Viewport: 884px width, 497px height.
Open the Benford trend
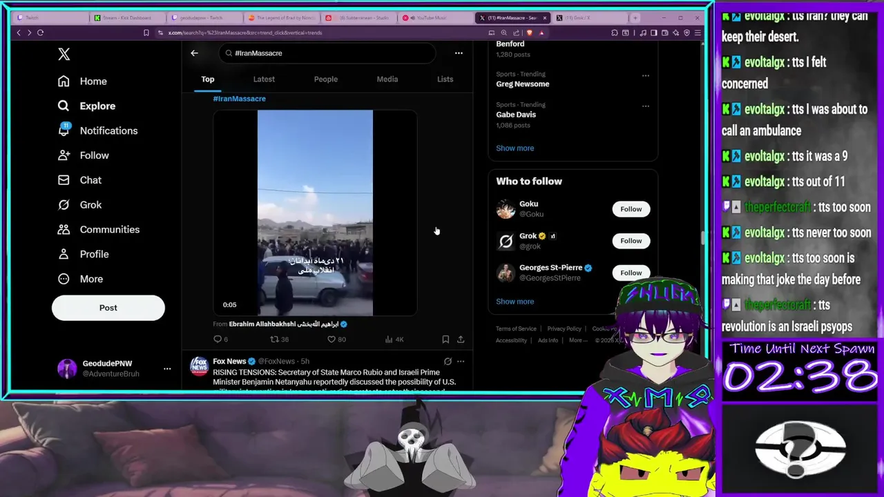tap(510, 44)
